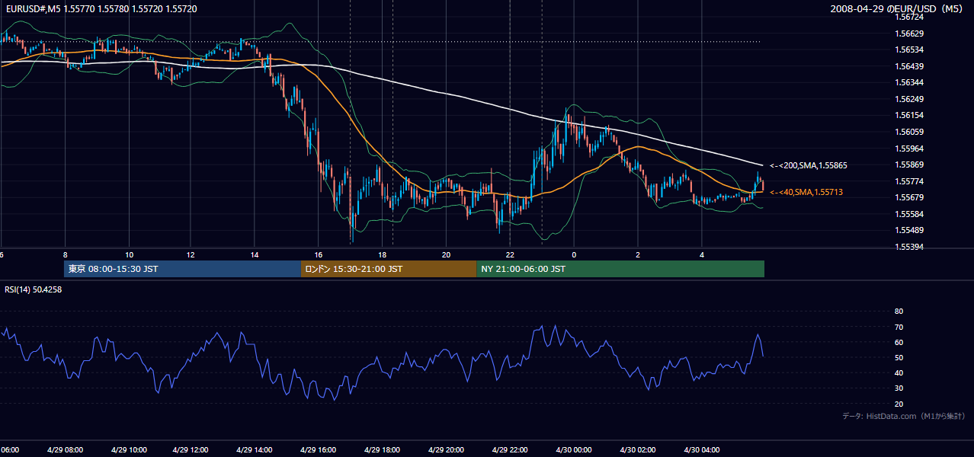Click RSI scale value 50
974x457 pixels.
[899, 357]
